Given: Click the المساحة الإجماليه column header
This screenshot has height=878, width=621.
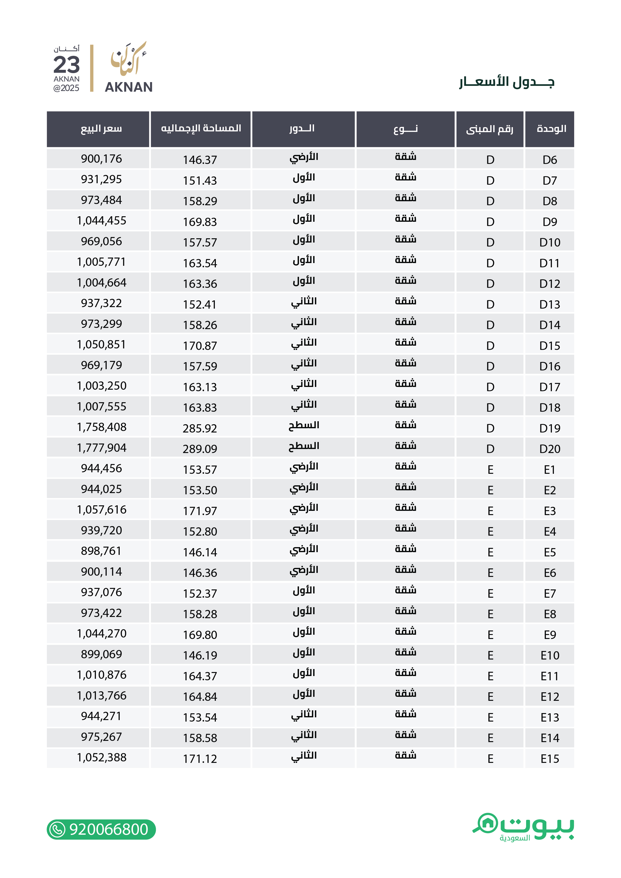Looking at the screenshot, I should click(201, 129).
